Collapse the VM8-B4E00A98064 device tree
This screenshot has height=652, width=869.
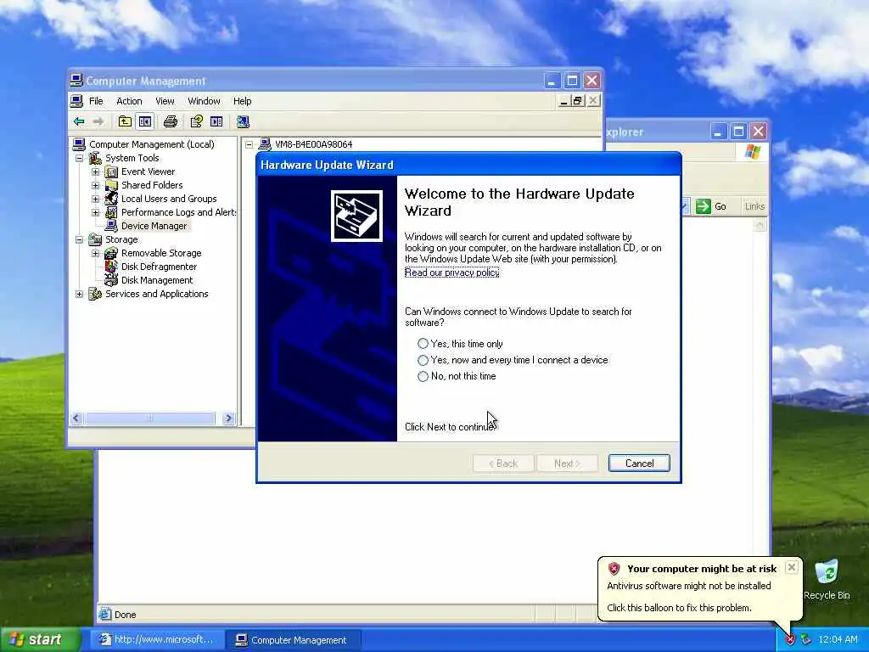(x=249, y=144)
